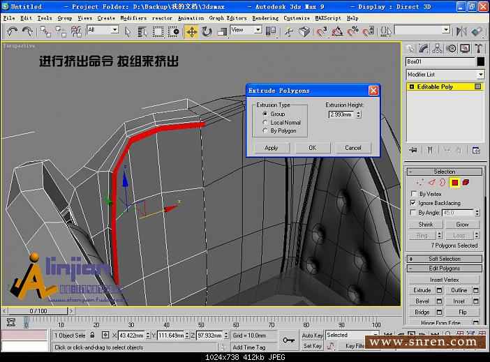The width and height of the screenshot is (490, 362).
Task: Select the Move tool in the toolbar
Action: click(191, 31)
